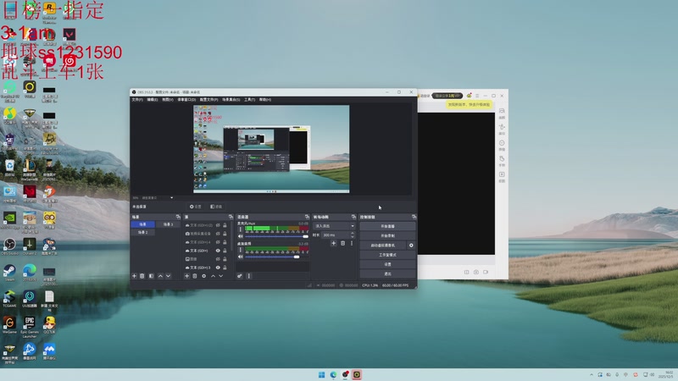Toggle lock on 图像 source
The image size is (678, 381).
point(225,259)
